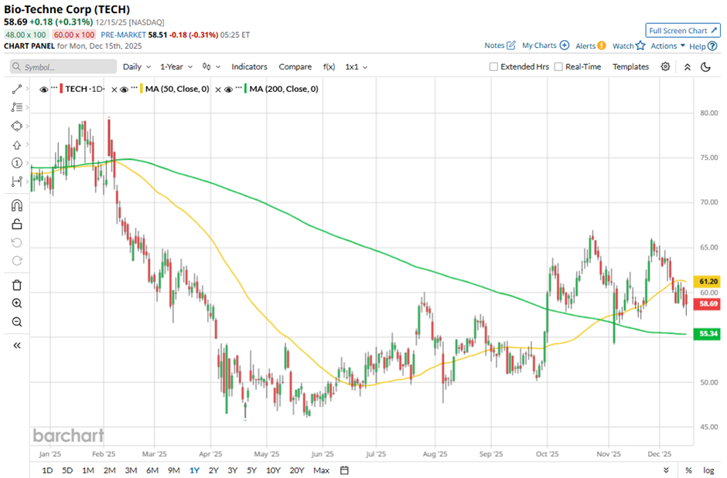This screenshot has width=727, height=478.
Task: Zoom in with the magnifier plus
Action: pos(17,303)
